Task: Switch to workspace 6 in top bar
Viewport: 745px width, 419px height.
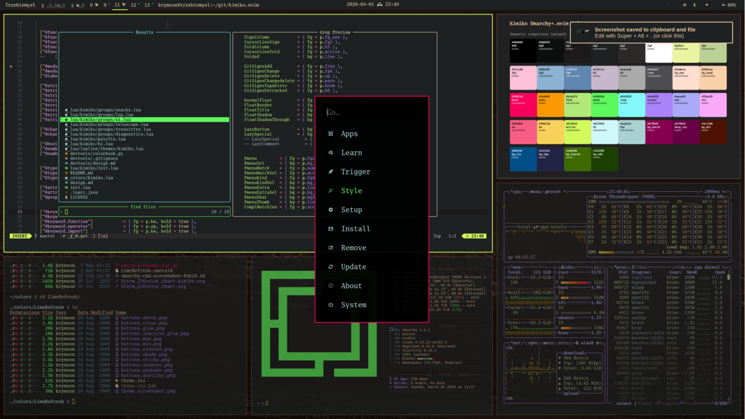Action: (94, 5)
